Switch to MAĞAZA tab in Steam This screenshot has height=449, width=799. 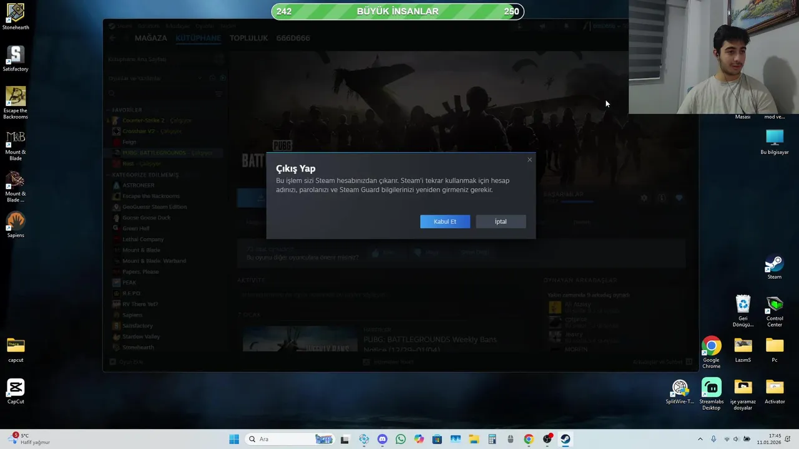coord(151,38)
